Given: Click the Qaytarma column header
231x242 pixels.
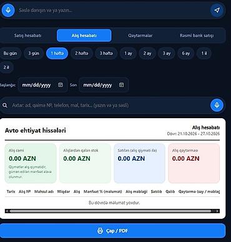Looking at the screenshot, I should (199, 191).
